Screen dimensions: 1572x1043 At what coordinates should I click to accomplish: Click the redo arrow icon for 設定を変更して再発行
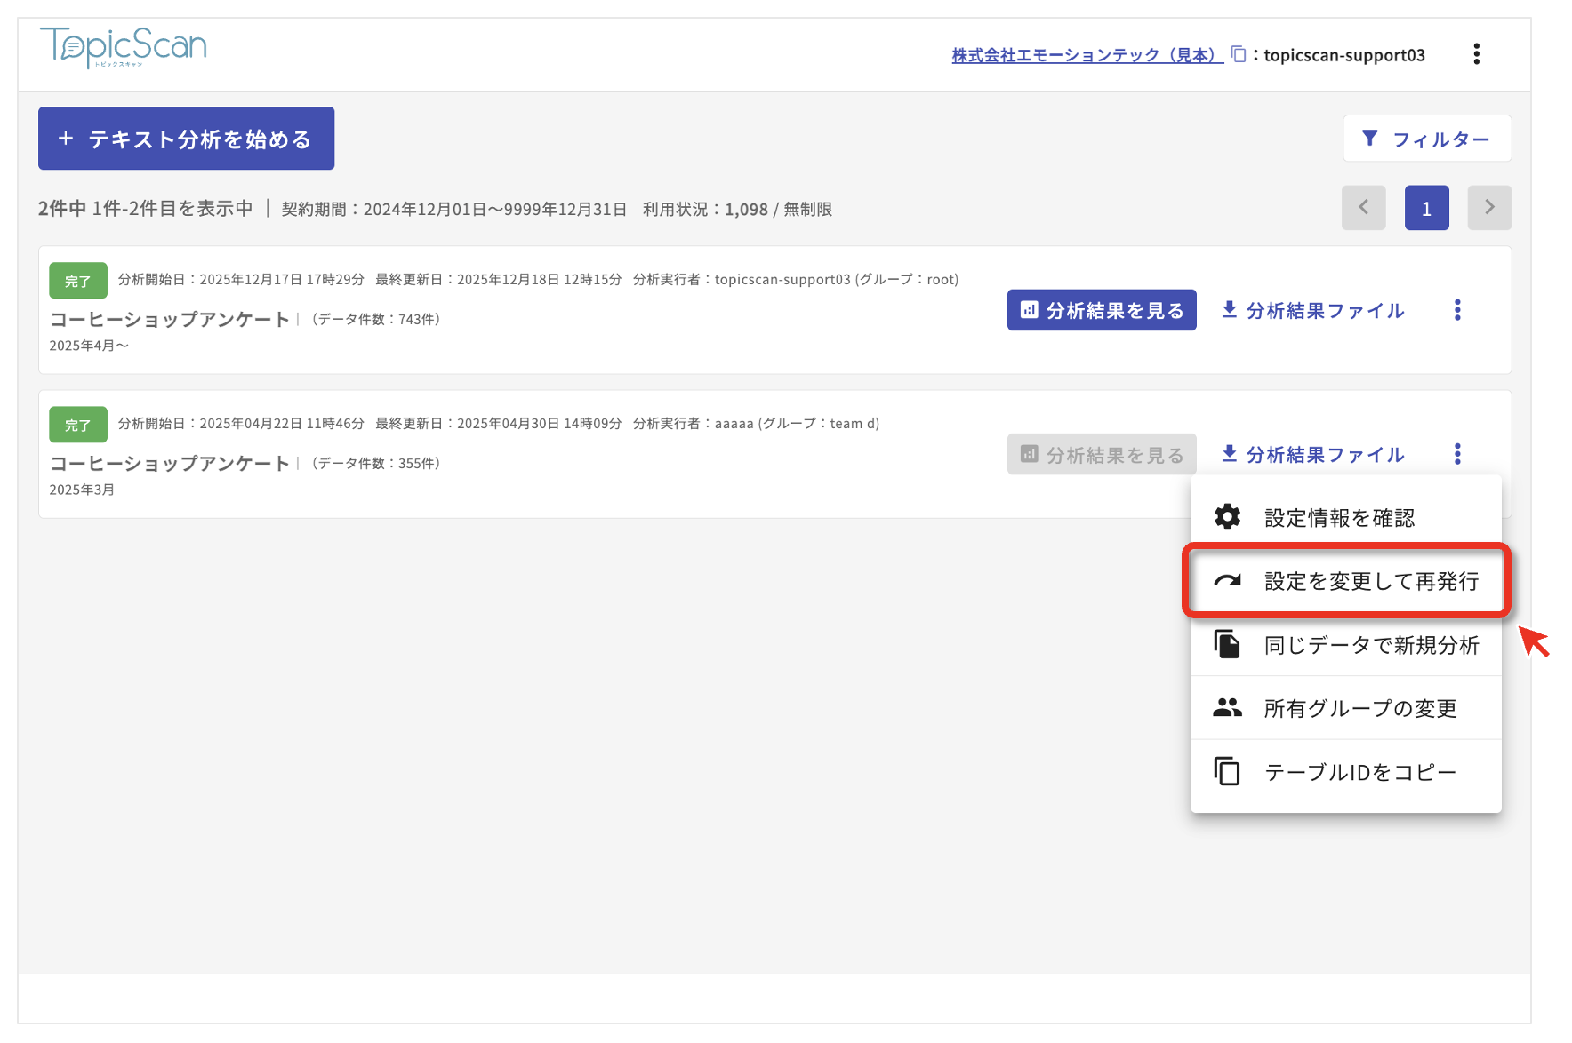pyautogui.click(x=1227, y=581)
